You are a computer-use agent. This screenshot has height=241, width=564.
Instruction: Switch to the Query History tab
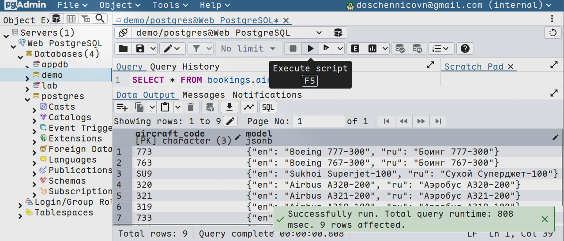point(184,67)
